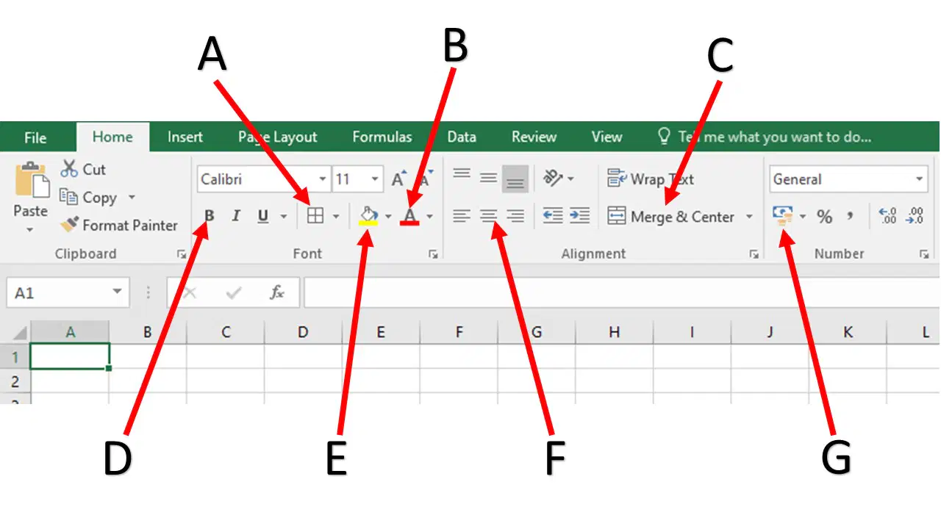Toggle Bold formatting
Viewport: 941px width, 529px height.
(x=210, y=216)
